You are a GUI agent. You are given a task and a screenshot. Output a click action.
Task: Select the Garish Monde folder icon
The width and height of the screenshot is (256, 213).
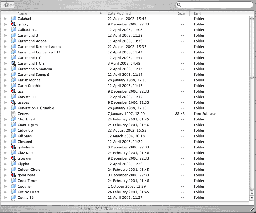point(13,80)
